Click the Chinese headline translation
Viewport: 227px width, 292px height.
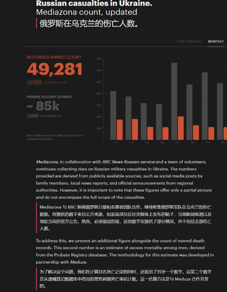coord(89,23)
